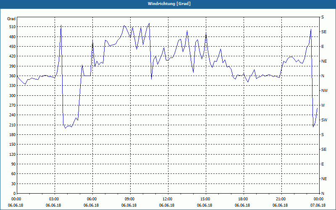Click the 330 degree axis label
This screenshot has height=210, width=336.
point(12,86)
